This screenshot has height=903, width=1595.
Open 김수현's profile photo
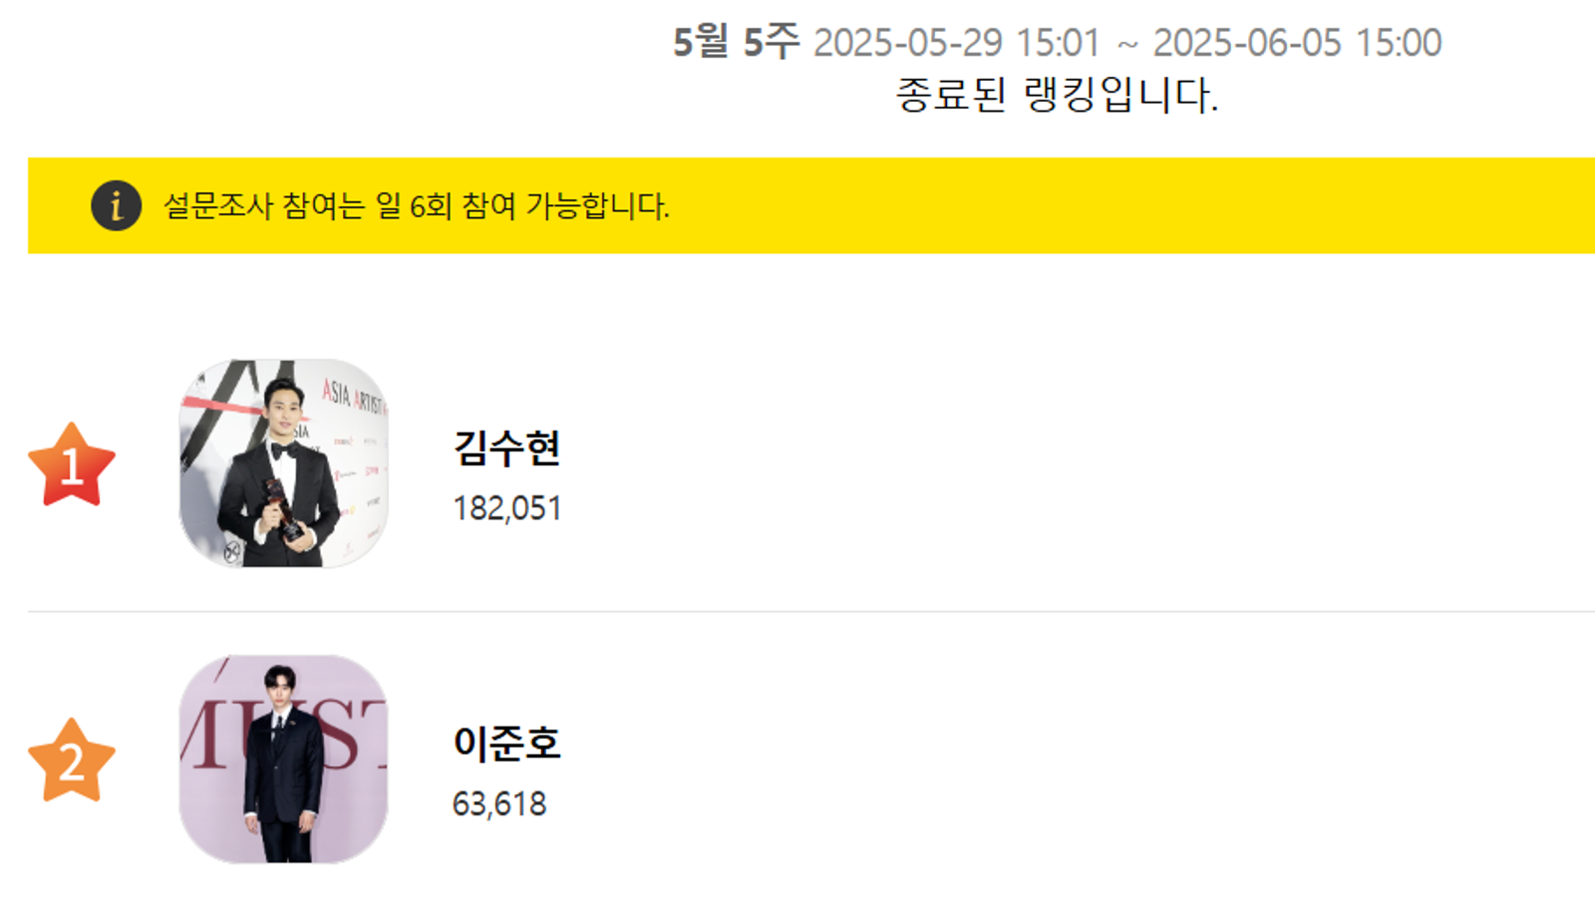tap(283, 463)
